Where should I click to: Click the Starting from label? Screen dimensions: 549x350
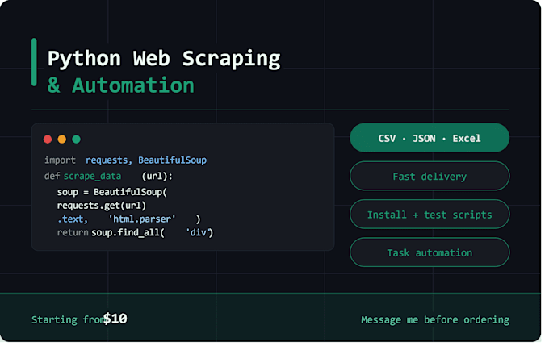(x=68, y=319)
